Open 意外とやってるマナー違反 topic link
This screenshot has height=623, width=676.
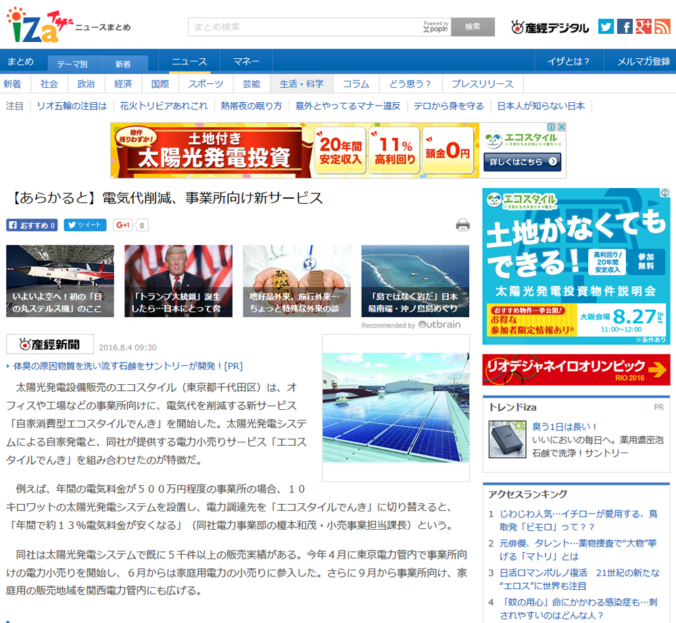click(x=348, y=106)
